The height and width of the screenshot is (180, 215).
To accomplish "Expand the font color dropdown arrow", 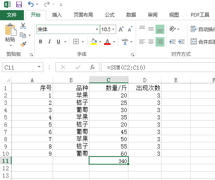I will click(x=114, y=42).
